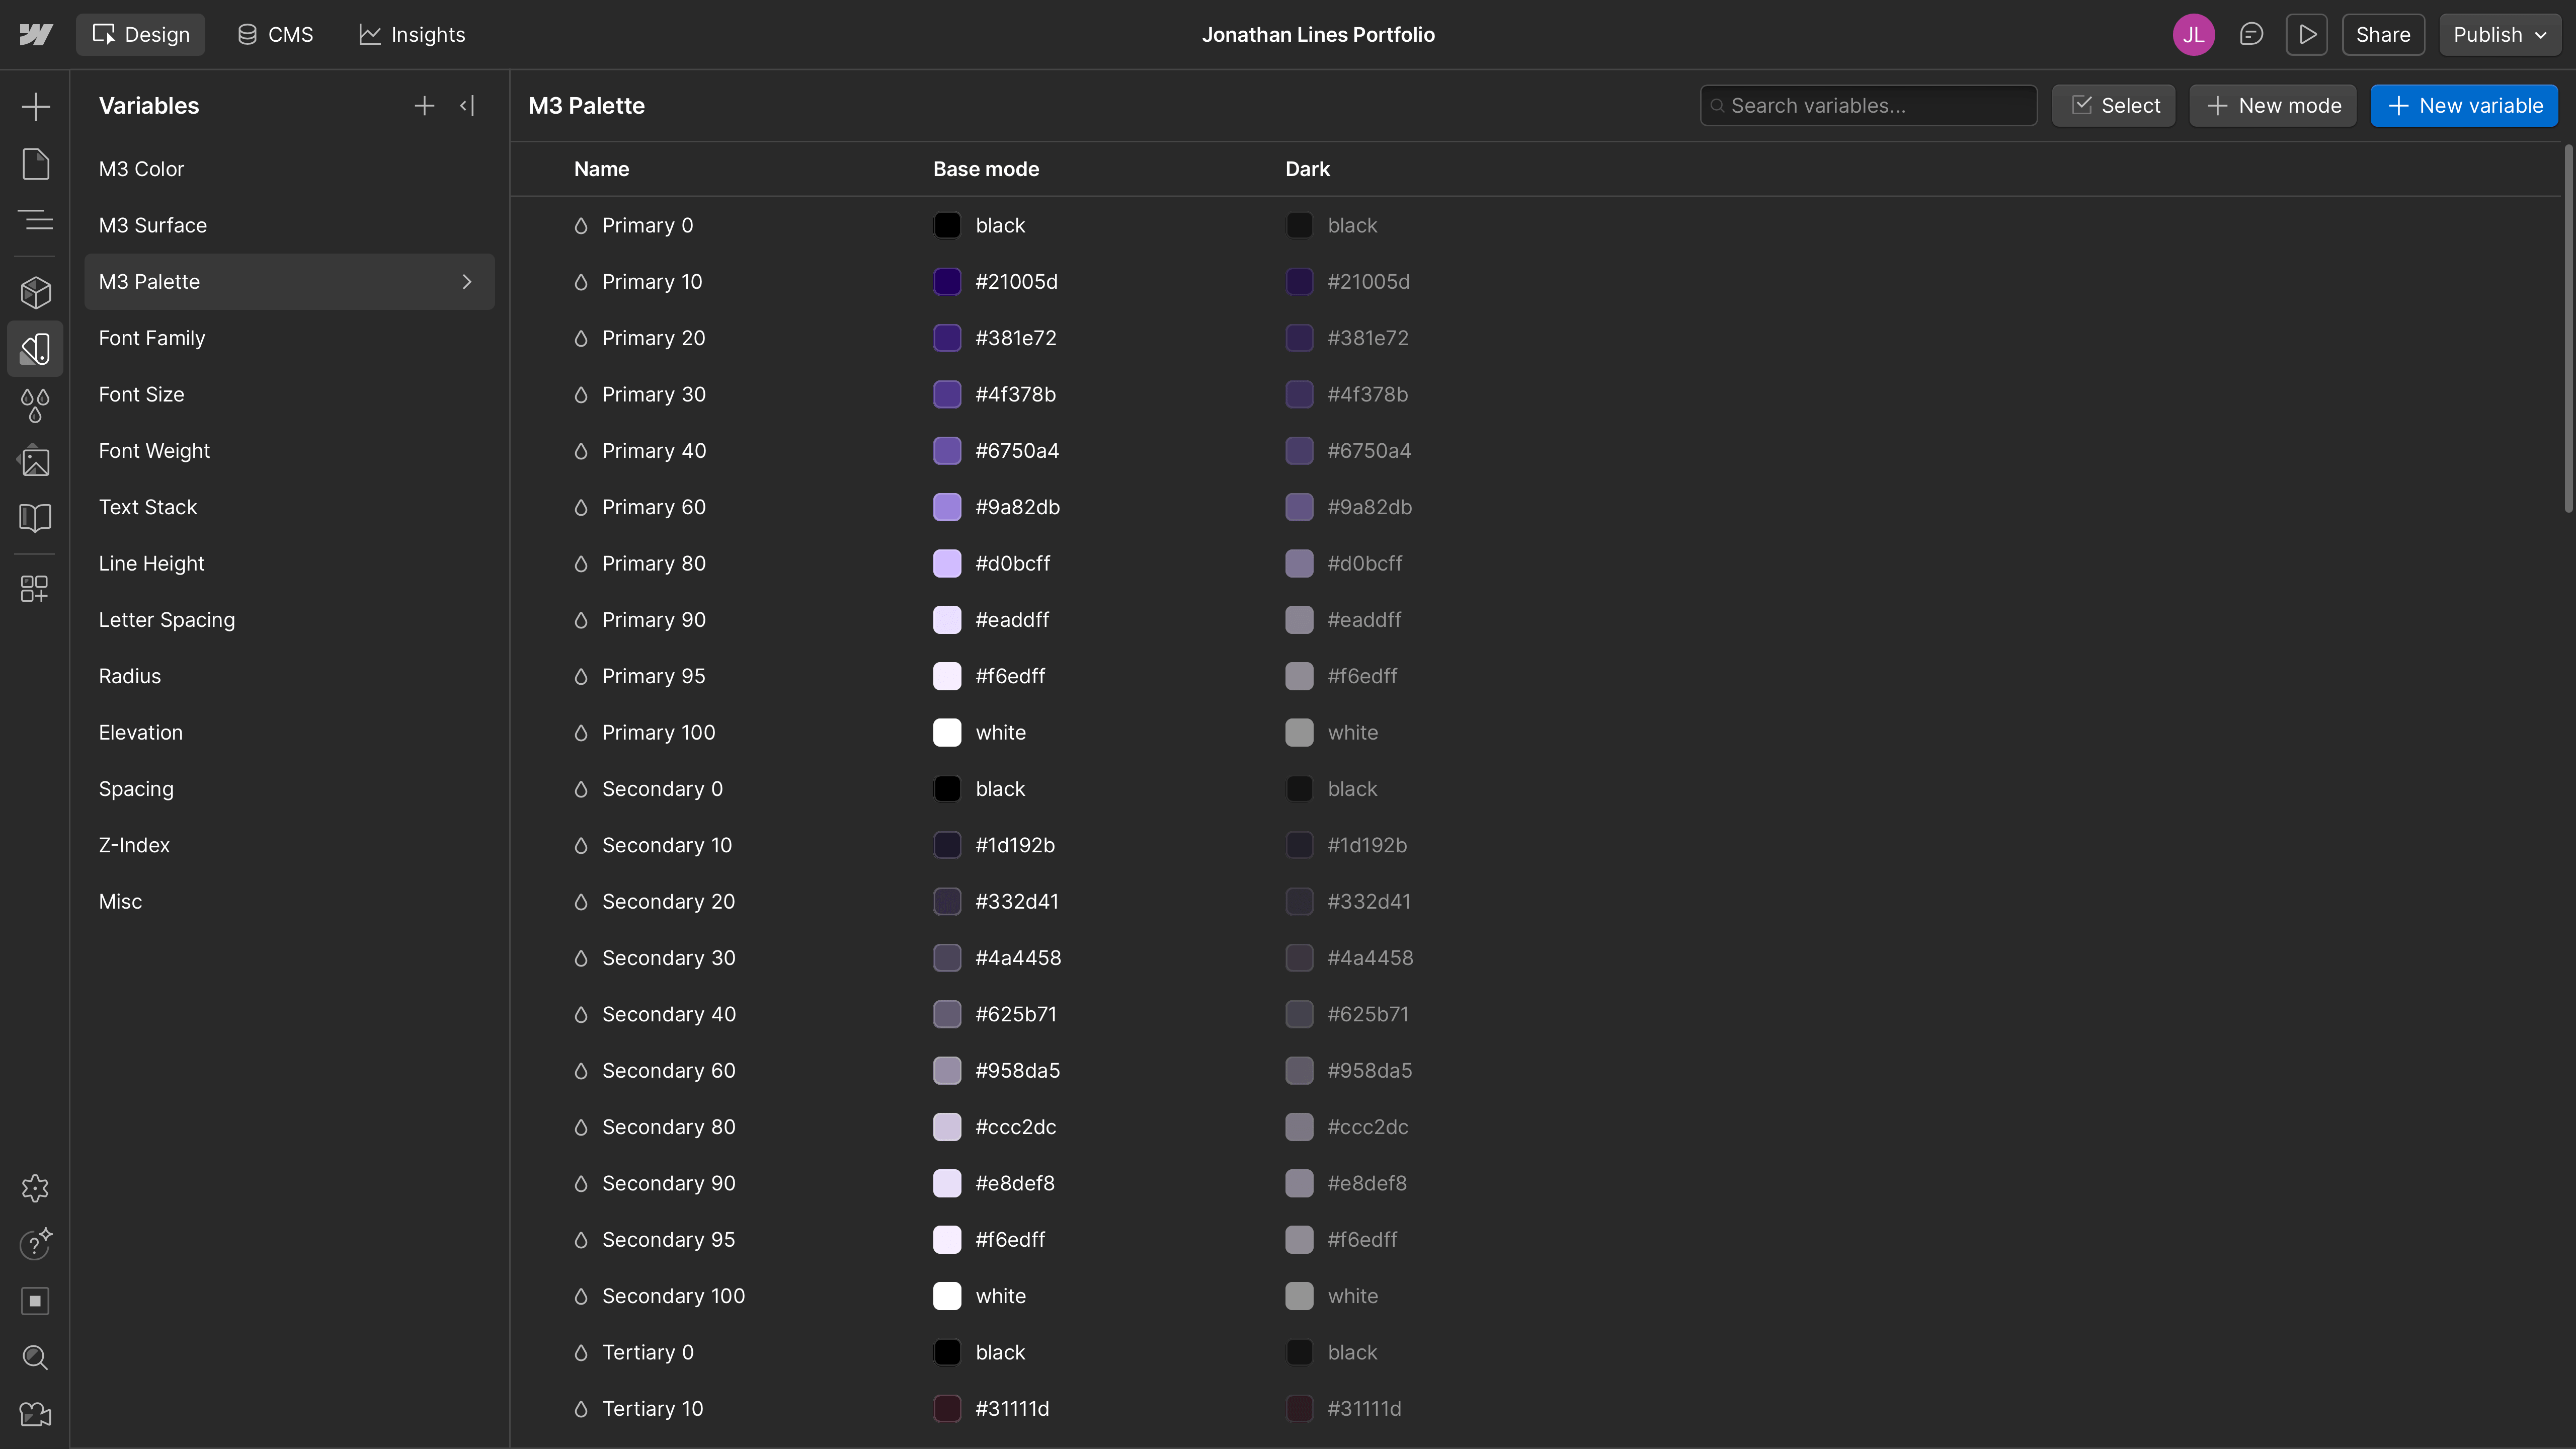This screenshot has width=2576, height=1449.
Task: Collapse the Variables sidebar panel
Action: click(467, 106)
